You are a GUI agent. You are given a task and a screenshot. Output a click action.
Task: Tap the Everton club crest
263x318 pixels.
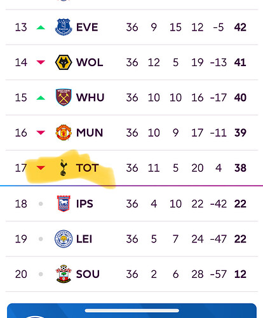click(64, 27)
